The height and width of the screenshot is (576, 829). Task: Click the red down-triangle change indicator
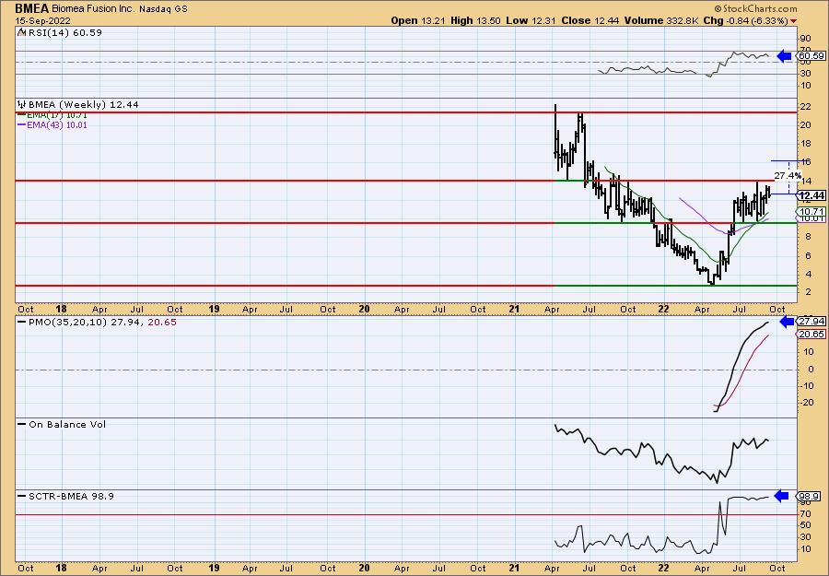click(x=793, y=21)
